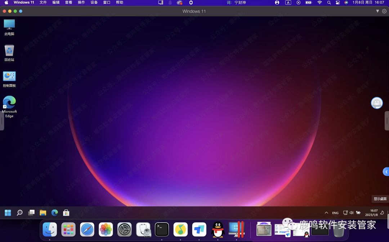Launch File Explorer from the taskbar
This screenshot has width=389, height=242.
pyautogui.click(x=43, y=213)
